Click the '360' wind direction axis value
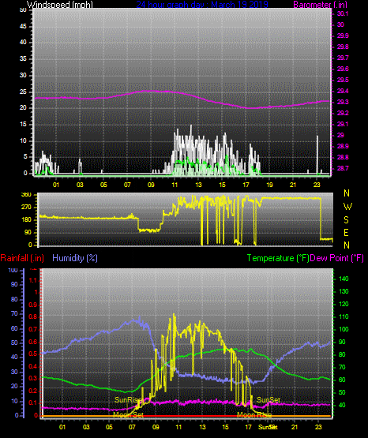 (x=26, y=195)
